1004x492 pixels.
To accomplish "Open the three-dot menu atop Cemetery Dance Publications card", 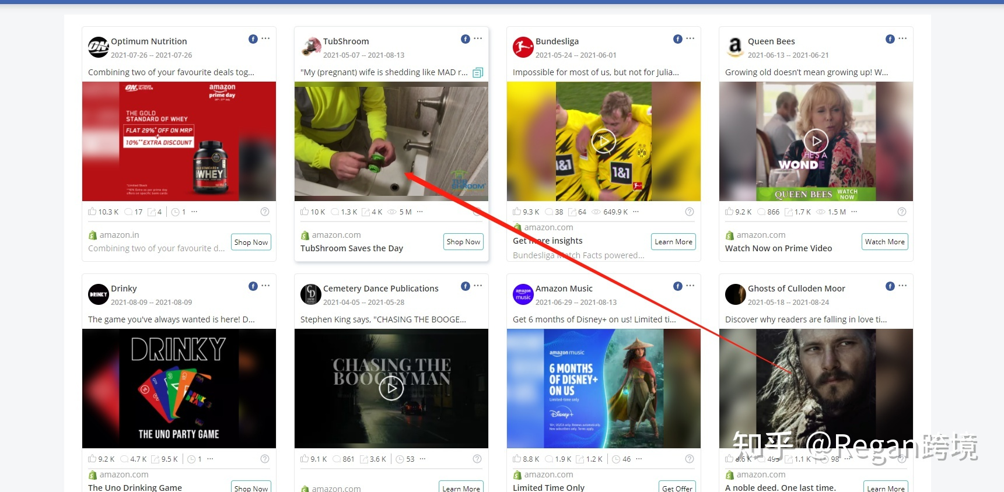I will coord(478,286).
